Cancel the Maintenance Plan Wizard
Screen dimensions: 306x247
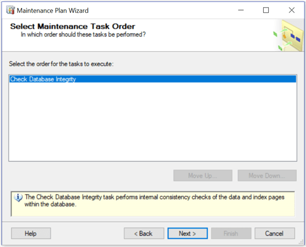274,233
